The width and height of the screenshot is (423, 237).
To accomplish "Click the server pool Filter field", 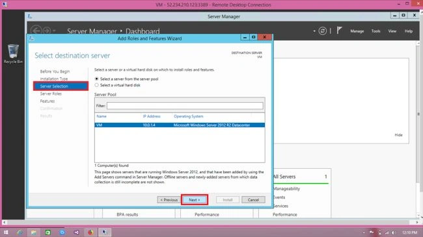I will click(x=185, y=106).
